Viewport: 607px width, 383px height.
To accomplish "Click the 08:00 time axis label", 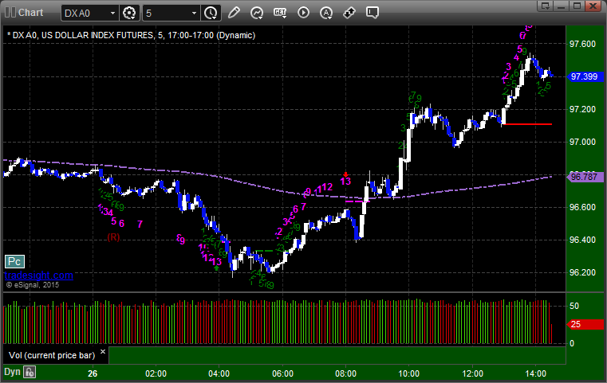I will [x=345, y=373].
